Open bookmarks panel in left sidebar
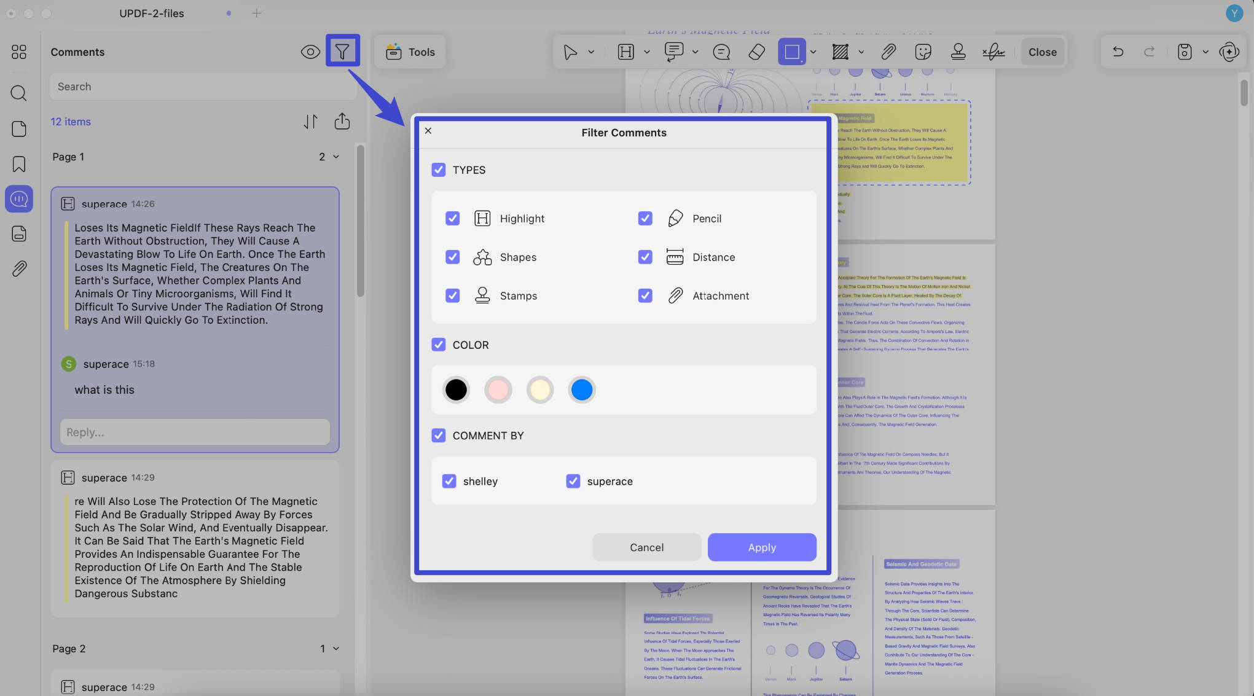Image resolution: width=1254 pixels, height=696 pixels. point(19,164)
